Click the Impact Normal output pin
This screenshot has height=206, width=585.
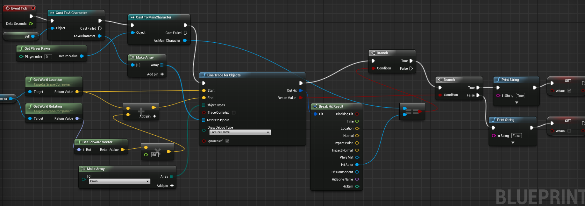[x=357, y=150]
